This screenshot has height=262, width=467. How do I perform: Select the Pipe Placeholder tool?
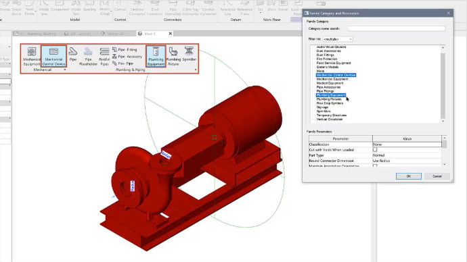click(x=88, y=56)
